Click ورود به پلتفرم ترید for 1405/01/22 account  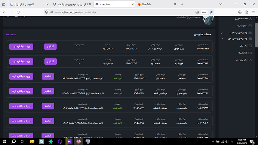pyautogui.click(x=21, y=106)
